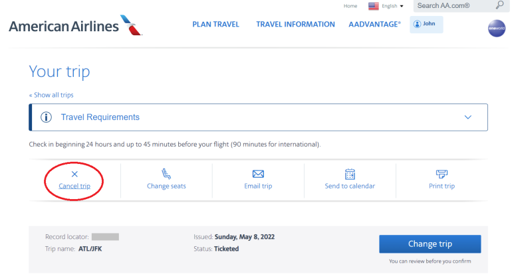
Task: Click the search magnifying glass icon
Action: (x=499, y=5)
